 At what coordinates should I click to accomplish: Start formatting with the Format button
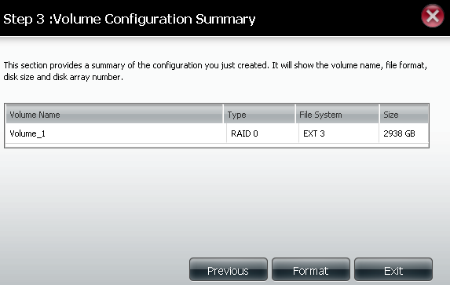pyautogui.click(x=311, y=269)
